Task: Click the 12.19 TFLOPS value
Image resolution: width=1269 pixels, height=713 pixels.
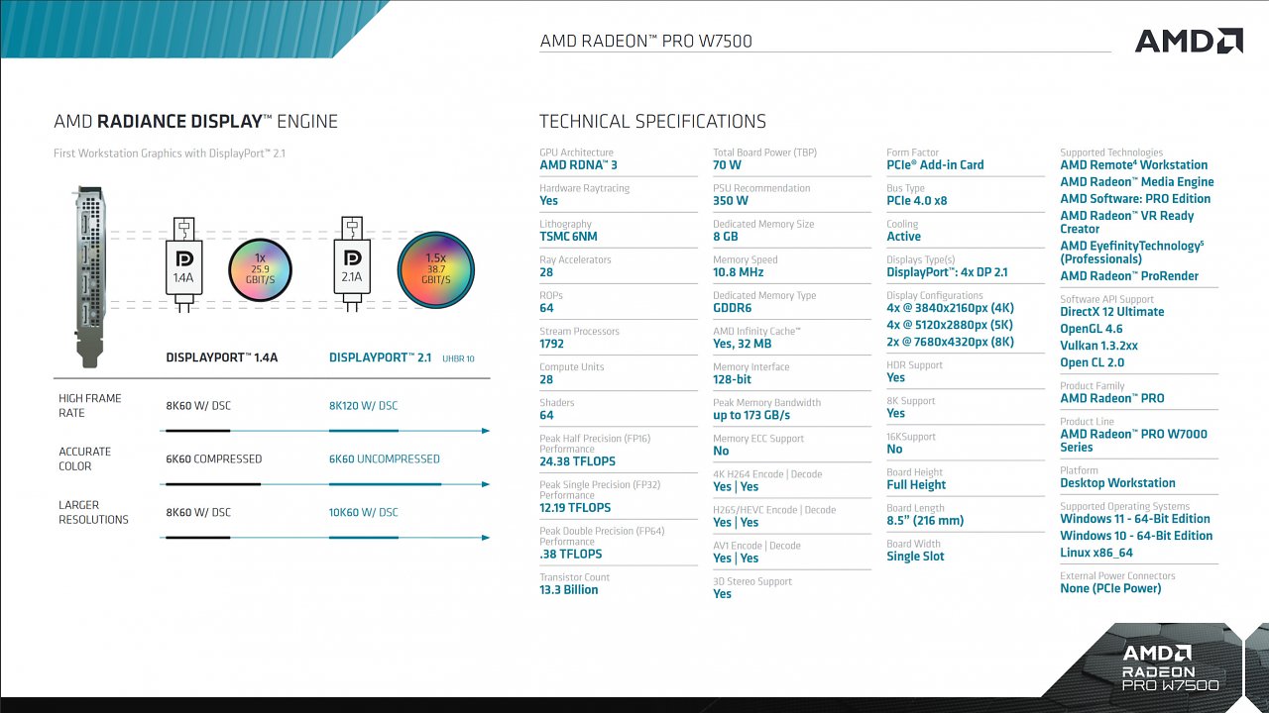Action: coord(575,508)
